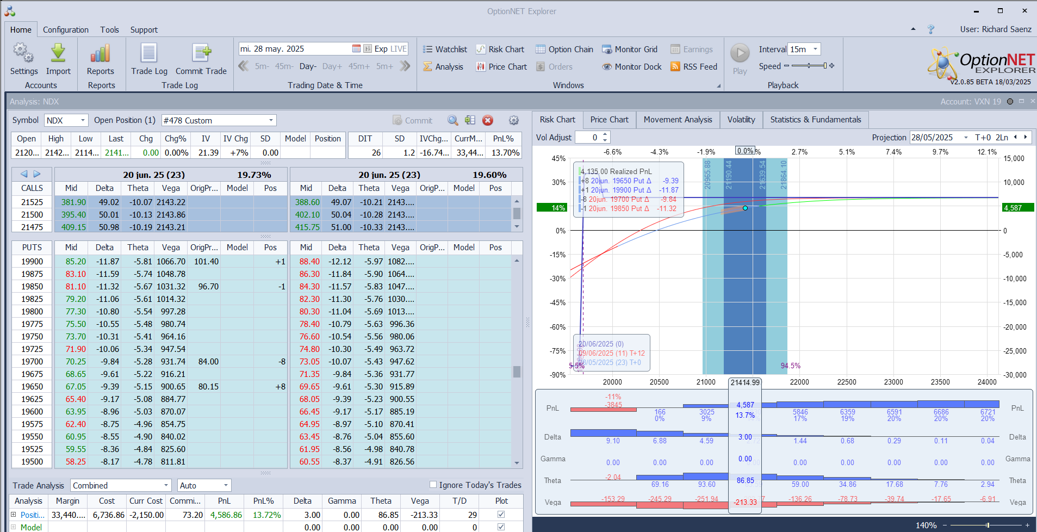Open the Reports chart icon

(101, 53)
